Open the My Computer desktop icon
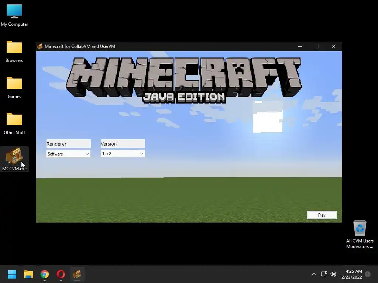The width and height of the screenshot is (378, 283). click(x=14, y=15)
